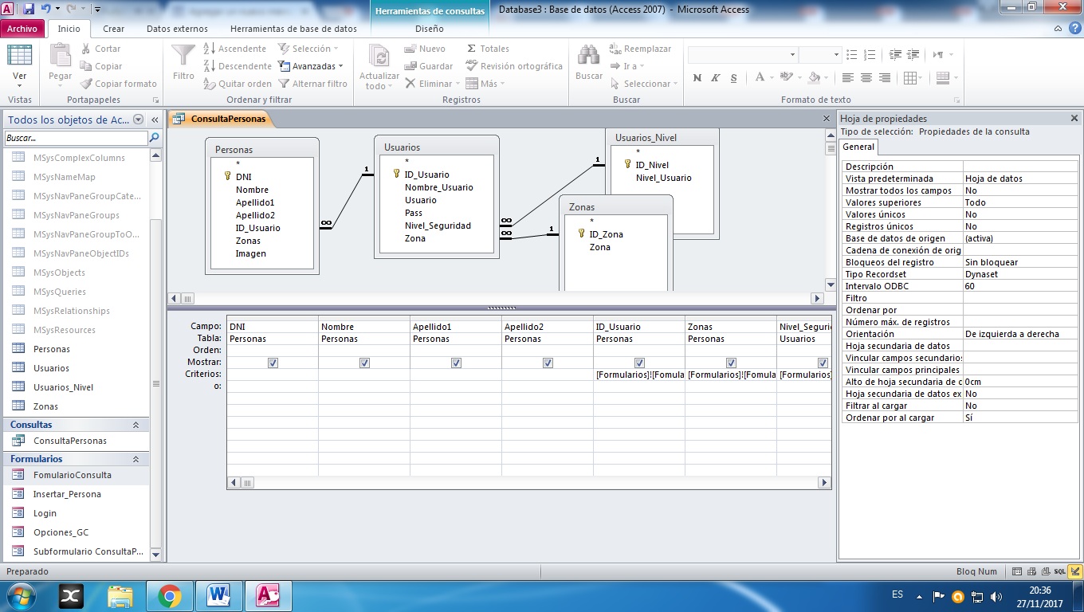The width and height of the screenshot is (1084, 612).
Task: Collapse the Formularios group
Action: (x=135, y=459)
